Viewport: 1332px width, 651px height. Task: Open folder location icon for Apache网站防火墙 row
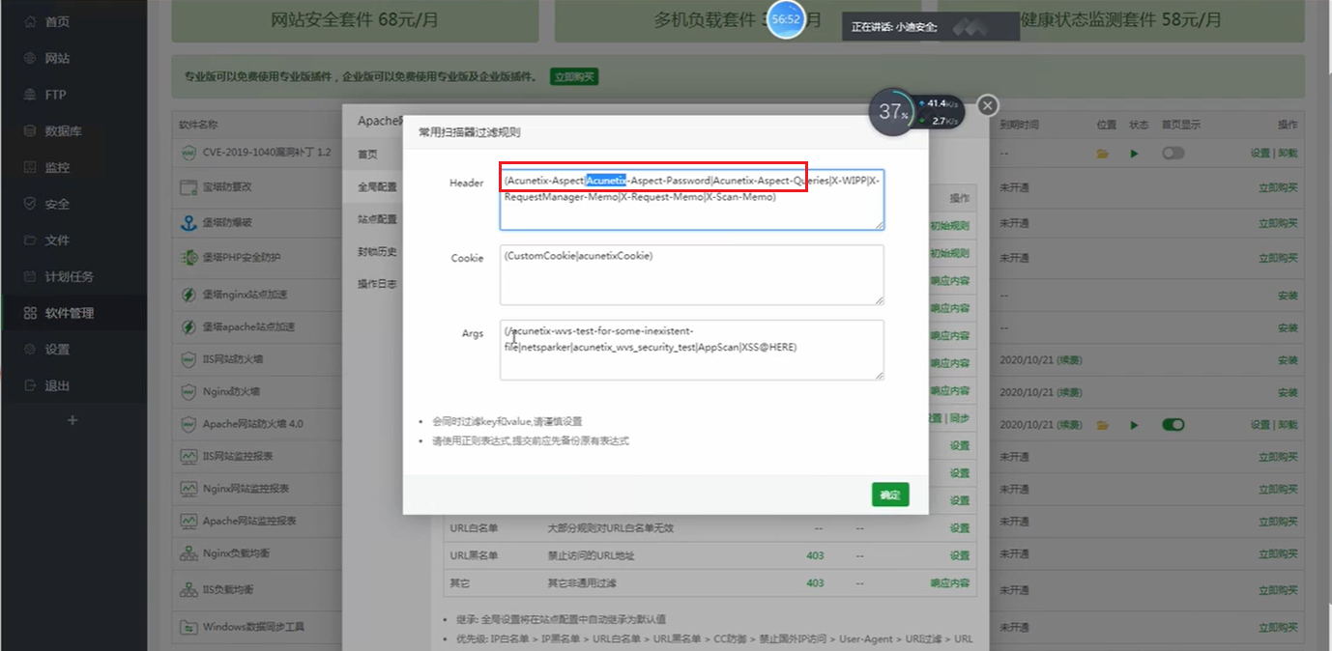pos(1103,425)
